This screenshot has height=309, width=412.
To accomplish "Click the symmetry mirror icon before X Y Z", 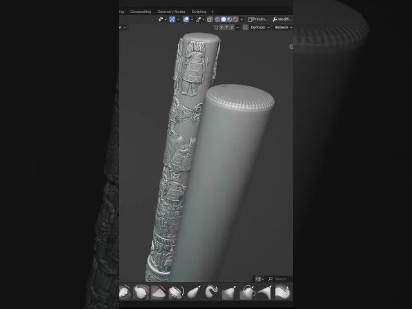I will (216, 27).
